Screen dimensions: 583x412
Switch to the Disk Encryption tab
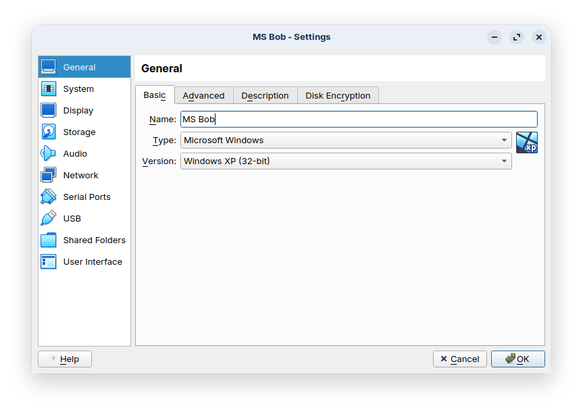click(x=338, y=95)
